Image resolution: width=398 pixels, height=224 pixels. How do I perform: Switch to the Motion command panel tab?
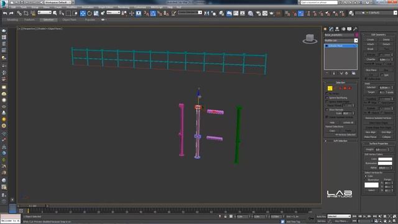343,29
